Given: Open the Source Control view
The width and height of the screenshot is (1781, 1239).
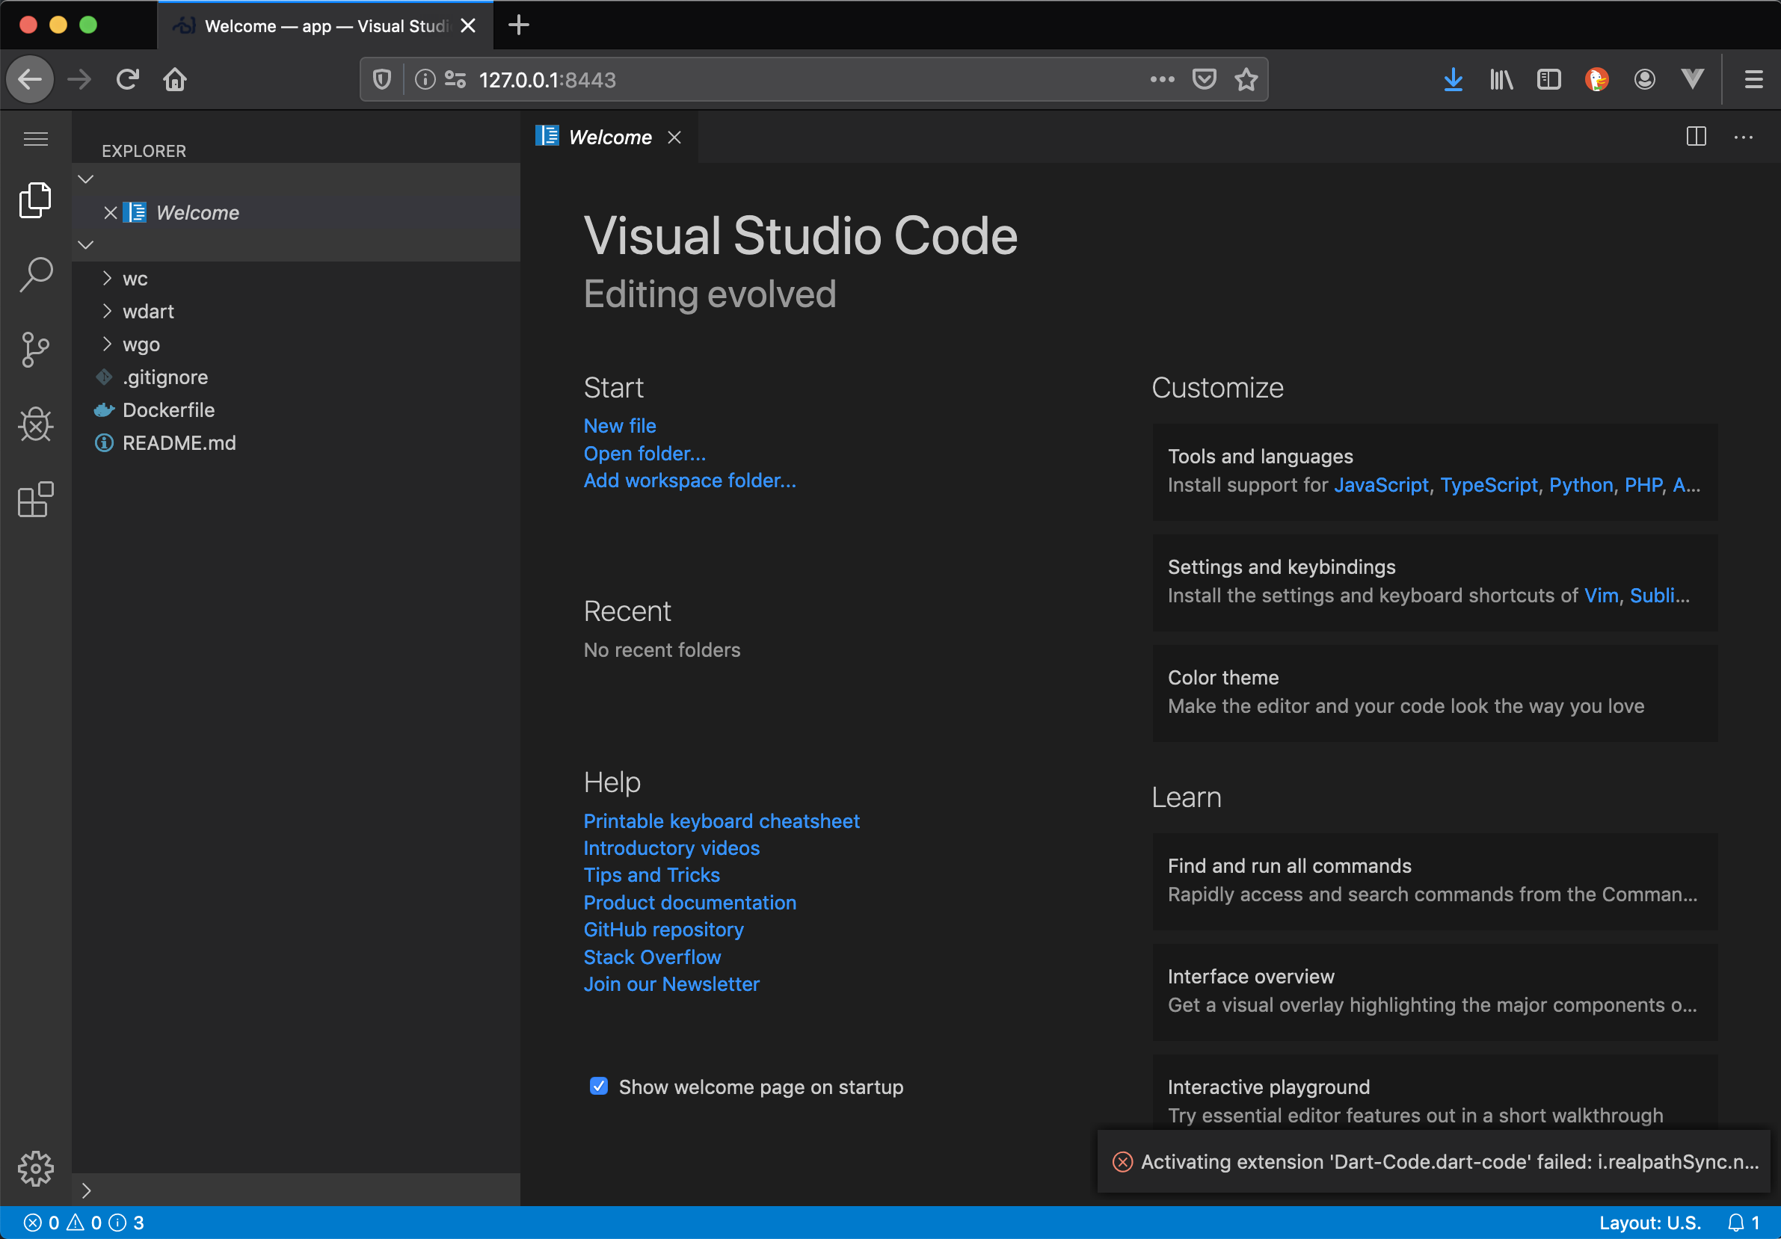Looking at the screenshot, I should pos(36,350).
